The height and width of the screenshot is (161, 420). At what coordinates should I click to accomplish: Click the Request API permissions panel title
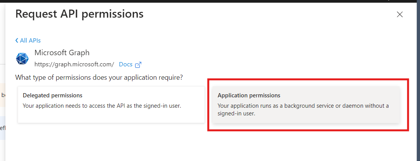[79, 14]
